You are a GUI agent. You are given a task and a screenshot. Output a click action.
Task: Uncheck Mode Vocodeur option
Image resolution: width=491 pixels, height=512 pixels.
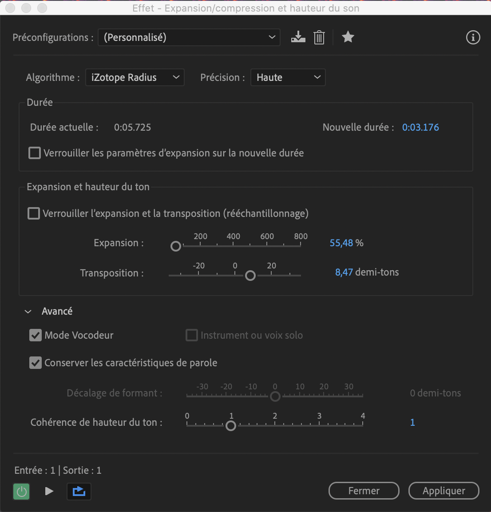point(36,336)
